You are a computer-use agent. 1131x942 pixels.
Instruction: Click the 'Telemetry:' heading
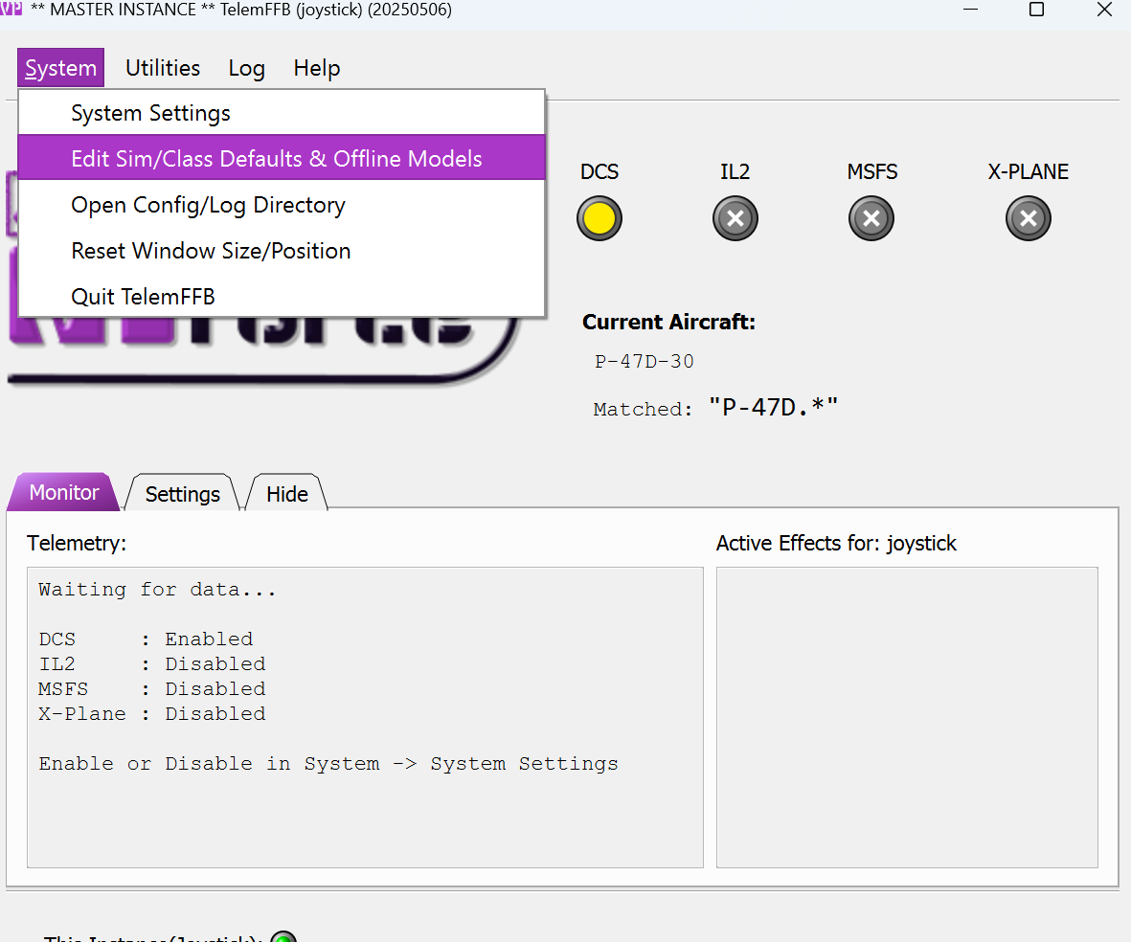[x=77, y=543]
